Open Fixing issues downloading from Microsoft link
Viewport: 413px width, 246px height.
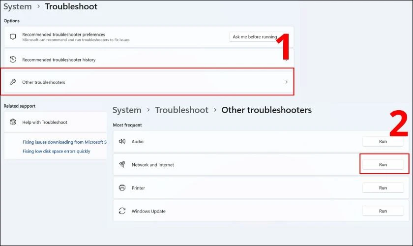pyautogui.click(x=64, y=142)
